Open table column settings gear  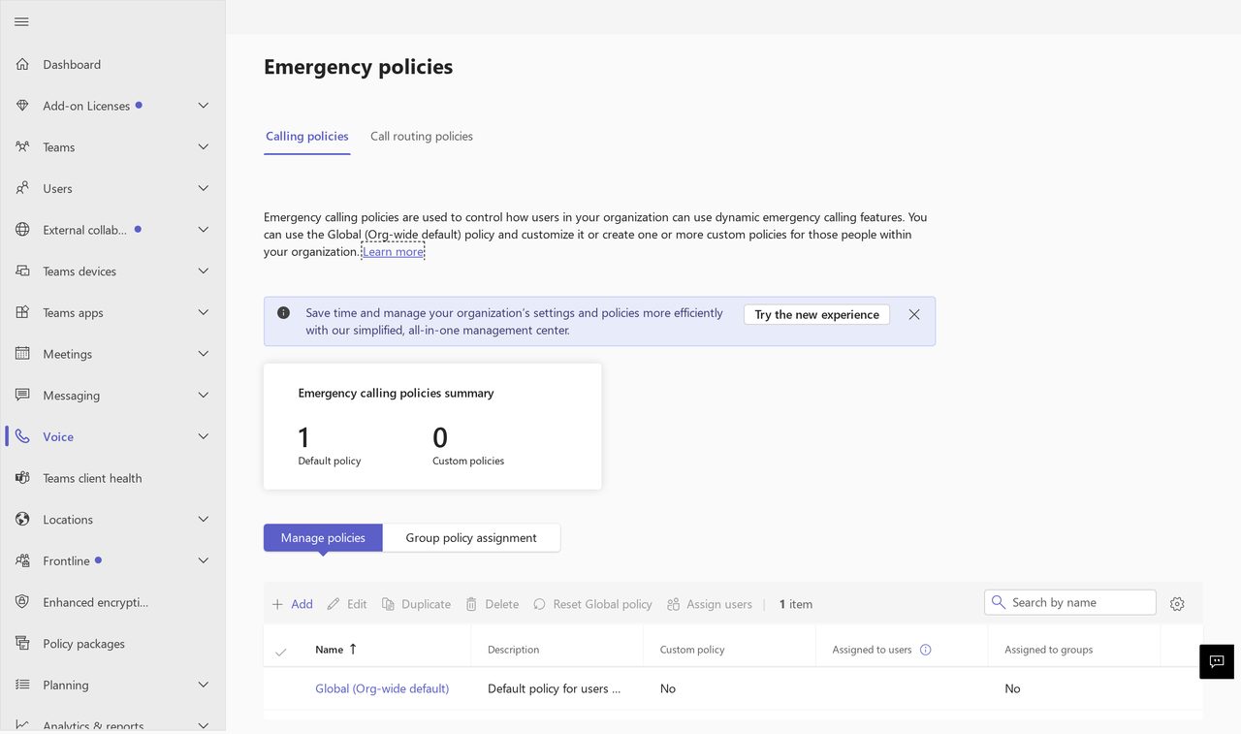1177,604
